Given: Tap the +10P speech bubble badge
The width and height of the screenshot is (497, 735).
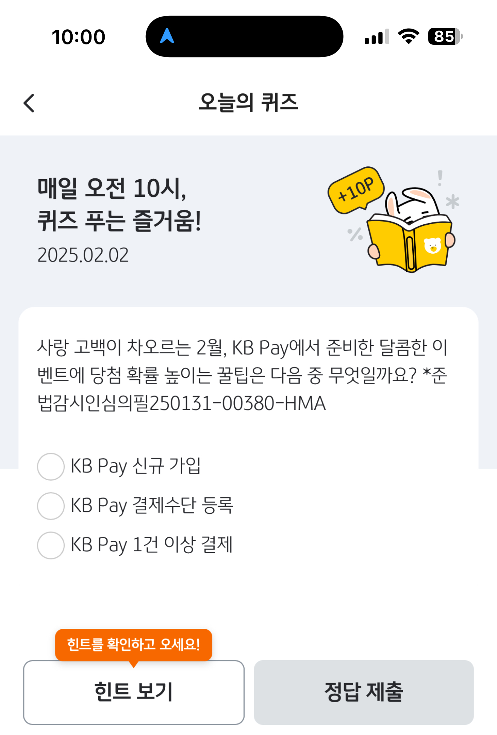Looking at the screenshot, I should pyautogui.click(x=356, y=190).
